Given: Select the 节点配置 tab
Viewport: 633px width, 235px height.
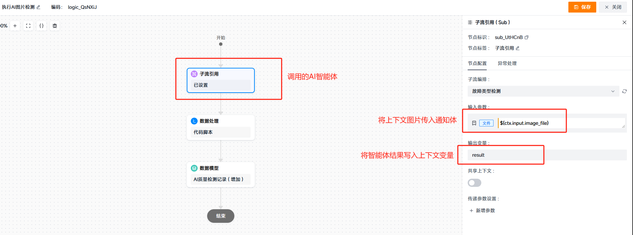Looking at the screenshot, I should pyautogui.click(x=477, y=63).
